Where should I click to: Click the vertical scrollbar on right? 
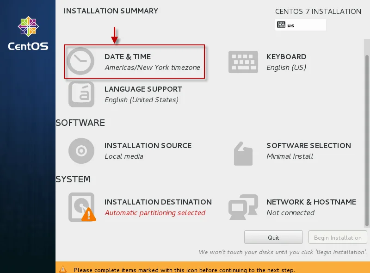point(367,141)
